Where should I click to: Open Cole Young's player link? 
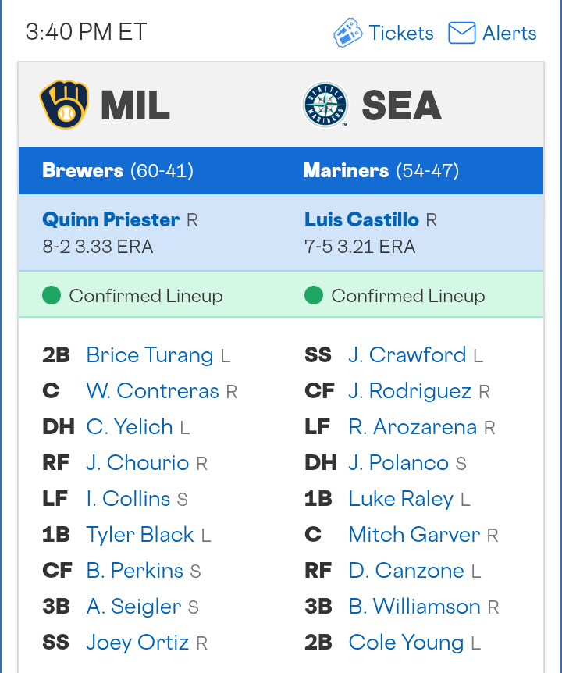click(x=406, y=643)
